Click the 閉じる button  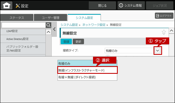(102, 6)
